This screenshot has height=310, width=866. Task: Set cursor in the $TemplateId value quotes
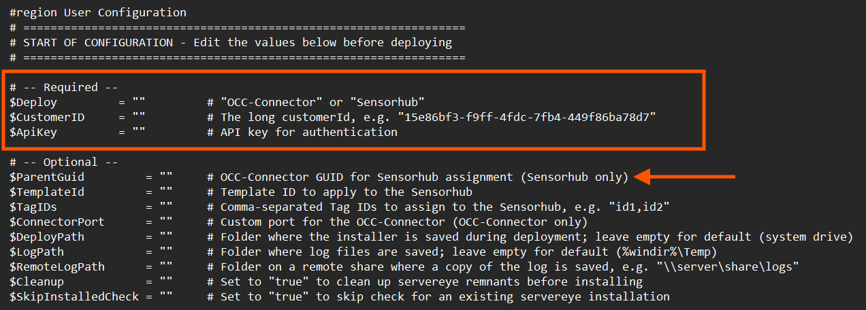pos(166,192)
